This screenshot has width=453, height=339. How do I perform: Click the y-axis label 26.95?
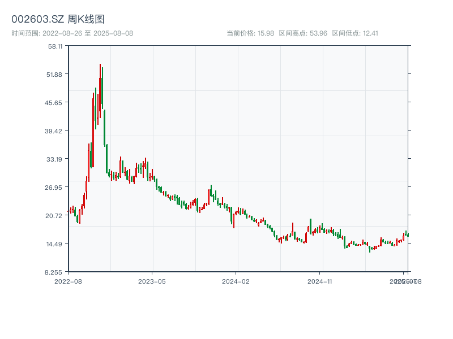tap(53, 188)
